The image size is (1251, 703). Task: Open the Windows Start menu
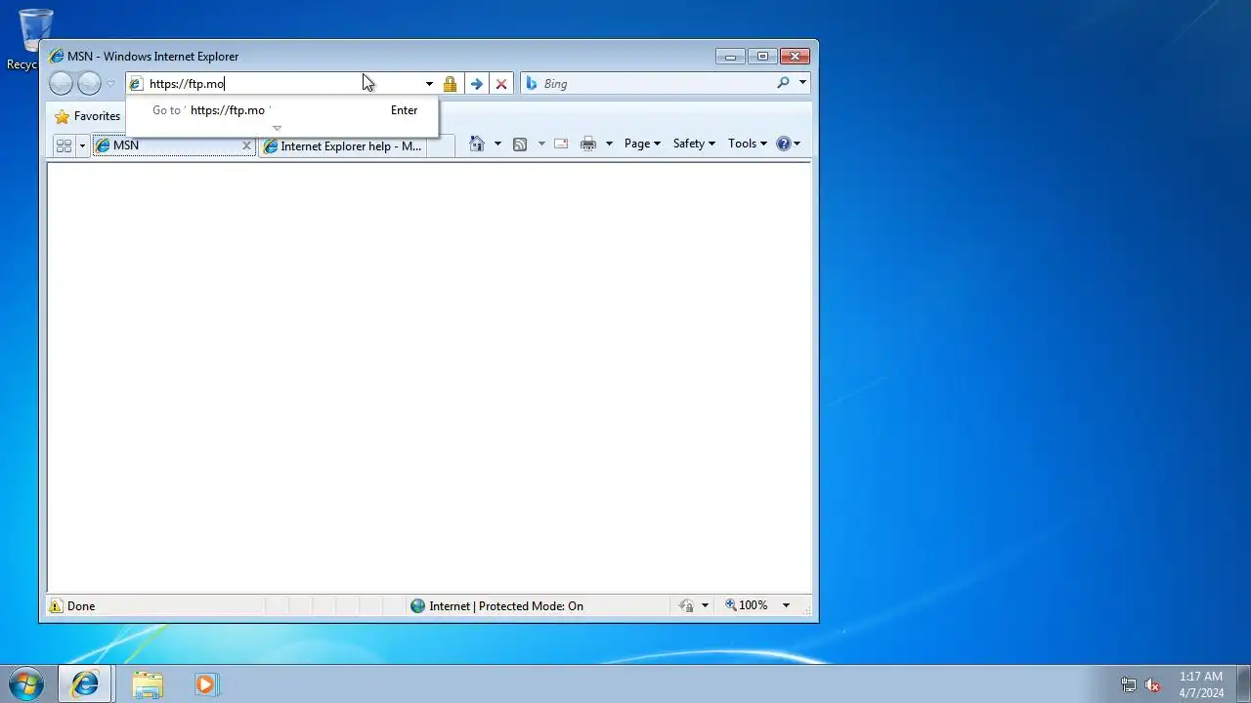26,684
